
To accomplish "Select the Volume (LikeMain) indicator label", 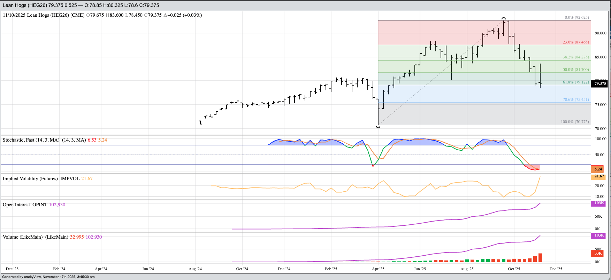I will (23, 237).
